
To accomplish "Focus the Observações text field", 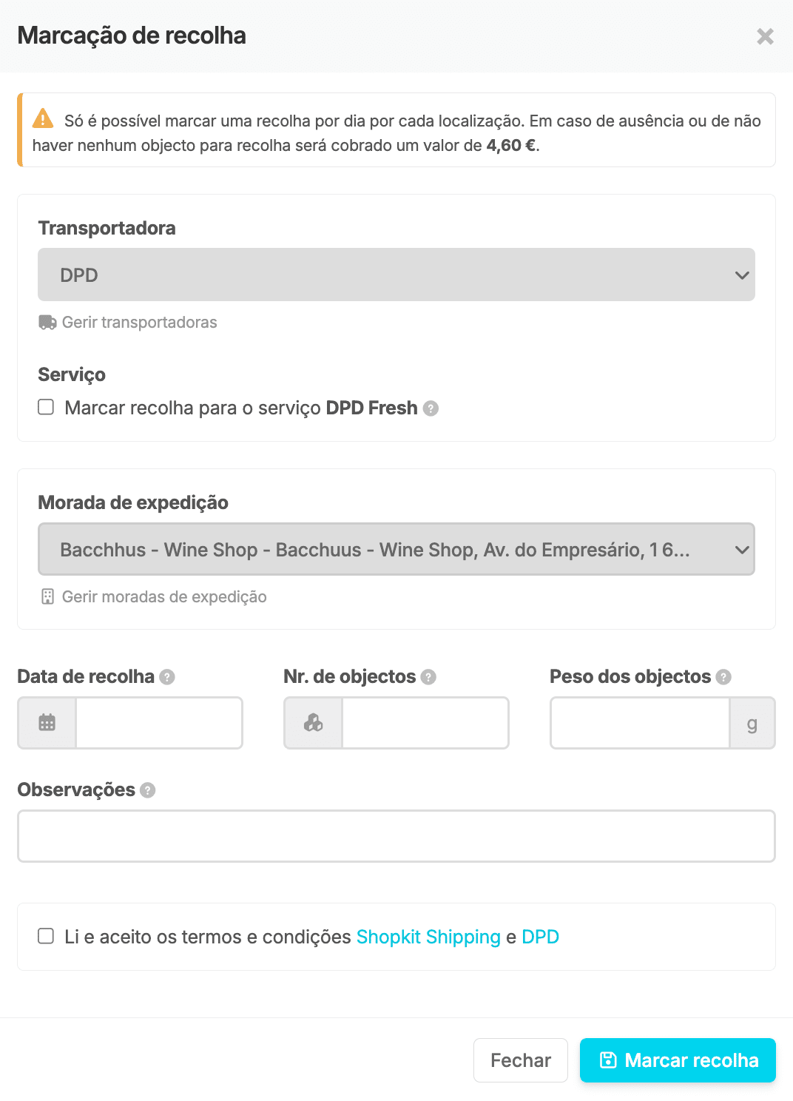I will coord(396,836).
